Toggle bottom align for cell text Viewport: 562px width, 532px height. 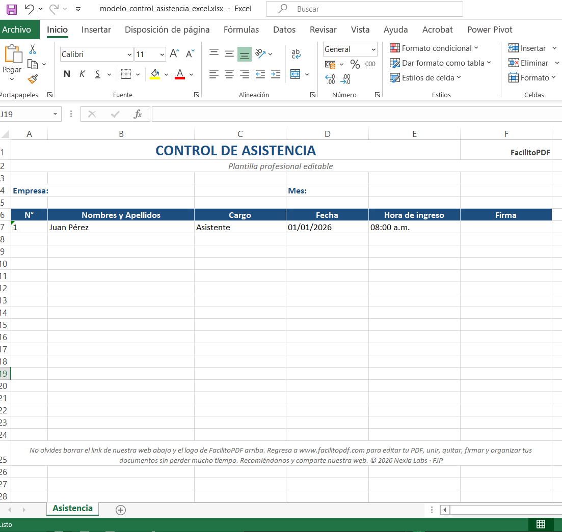[245, 54]
